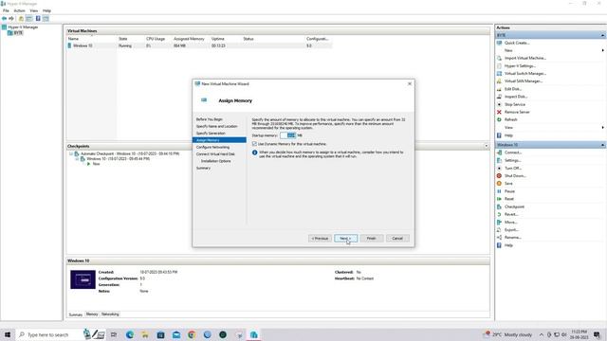Expand the New submenu arrow
This screenshot has width=607, height=341.
coord(603,50)
